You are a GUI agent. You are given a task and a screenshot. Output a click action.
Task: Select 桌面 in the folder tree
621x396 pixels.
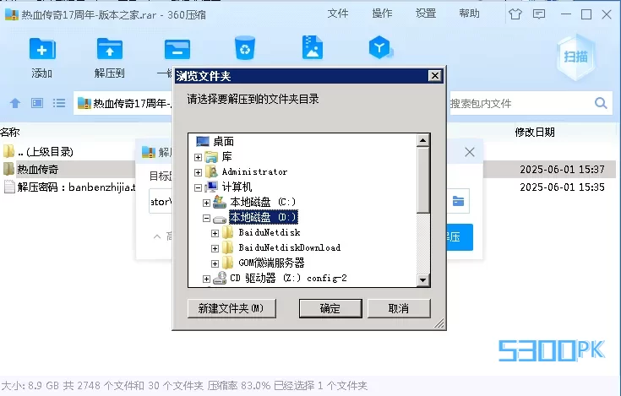223,141
